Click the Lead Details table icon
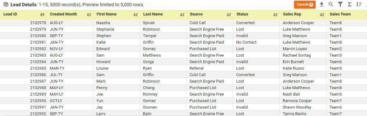 [x=6, y=5]
